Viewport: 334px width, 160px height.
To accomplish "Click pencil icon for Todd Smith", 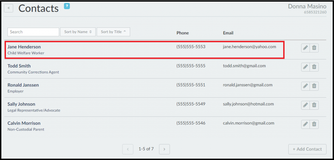I will coord(305,67).
